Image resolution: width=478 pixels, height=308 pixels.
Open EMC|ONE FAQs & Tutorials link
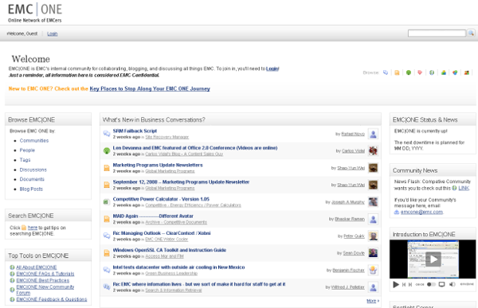tap(45, 274)
